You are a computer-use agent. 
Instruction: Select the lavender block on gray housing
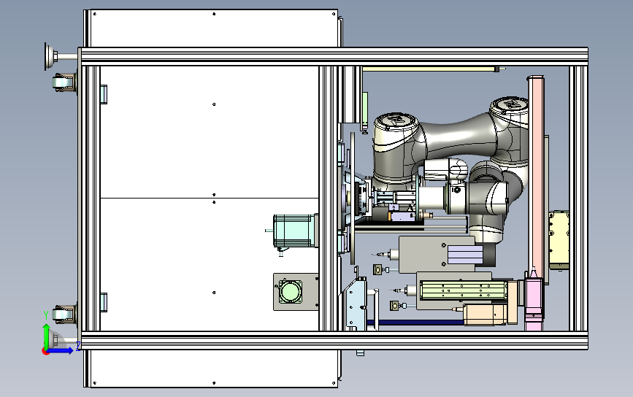pyautogui.click(x=466, y=255)
